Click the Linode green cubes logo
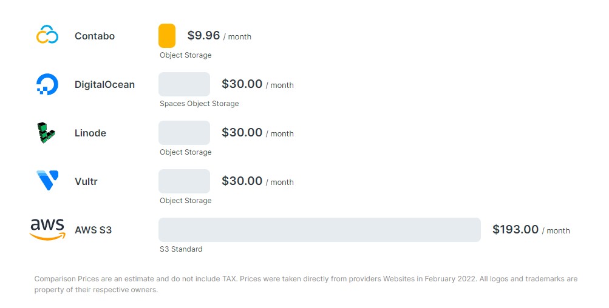 [46, 133]
